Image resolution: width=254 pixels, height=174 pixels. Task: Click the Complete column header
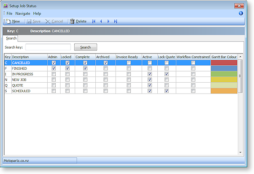85,57
